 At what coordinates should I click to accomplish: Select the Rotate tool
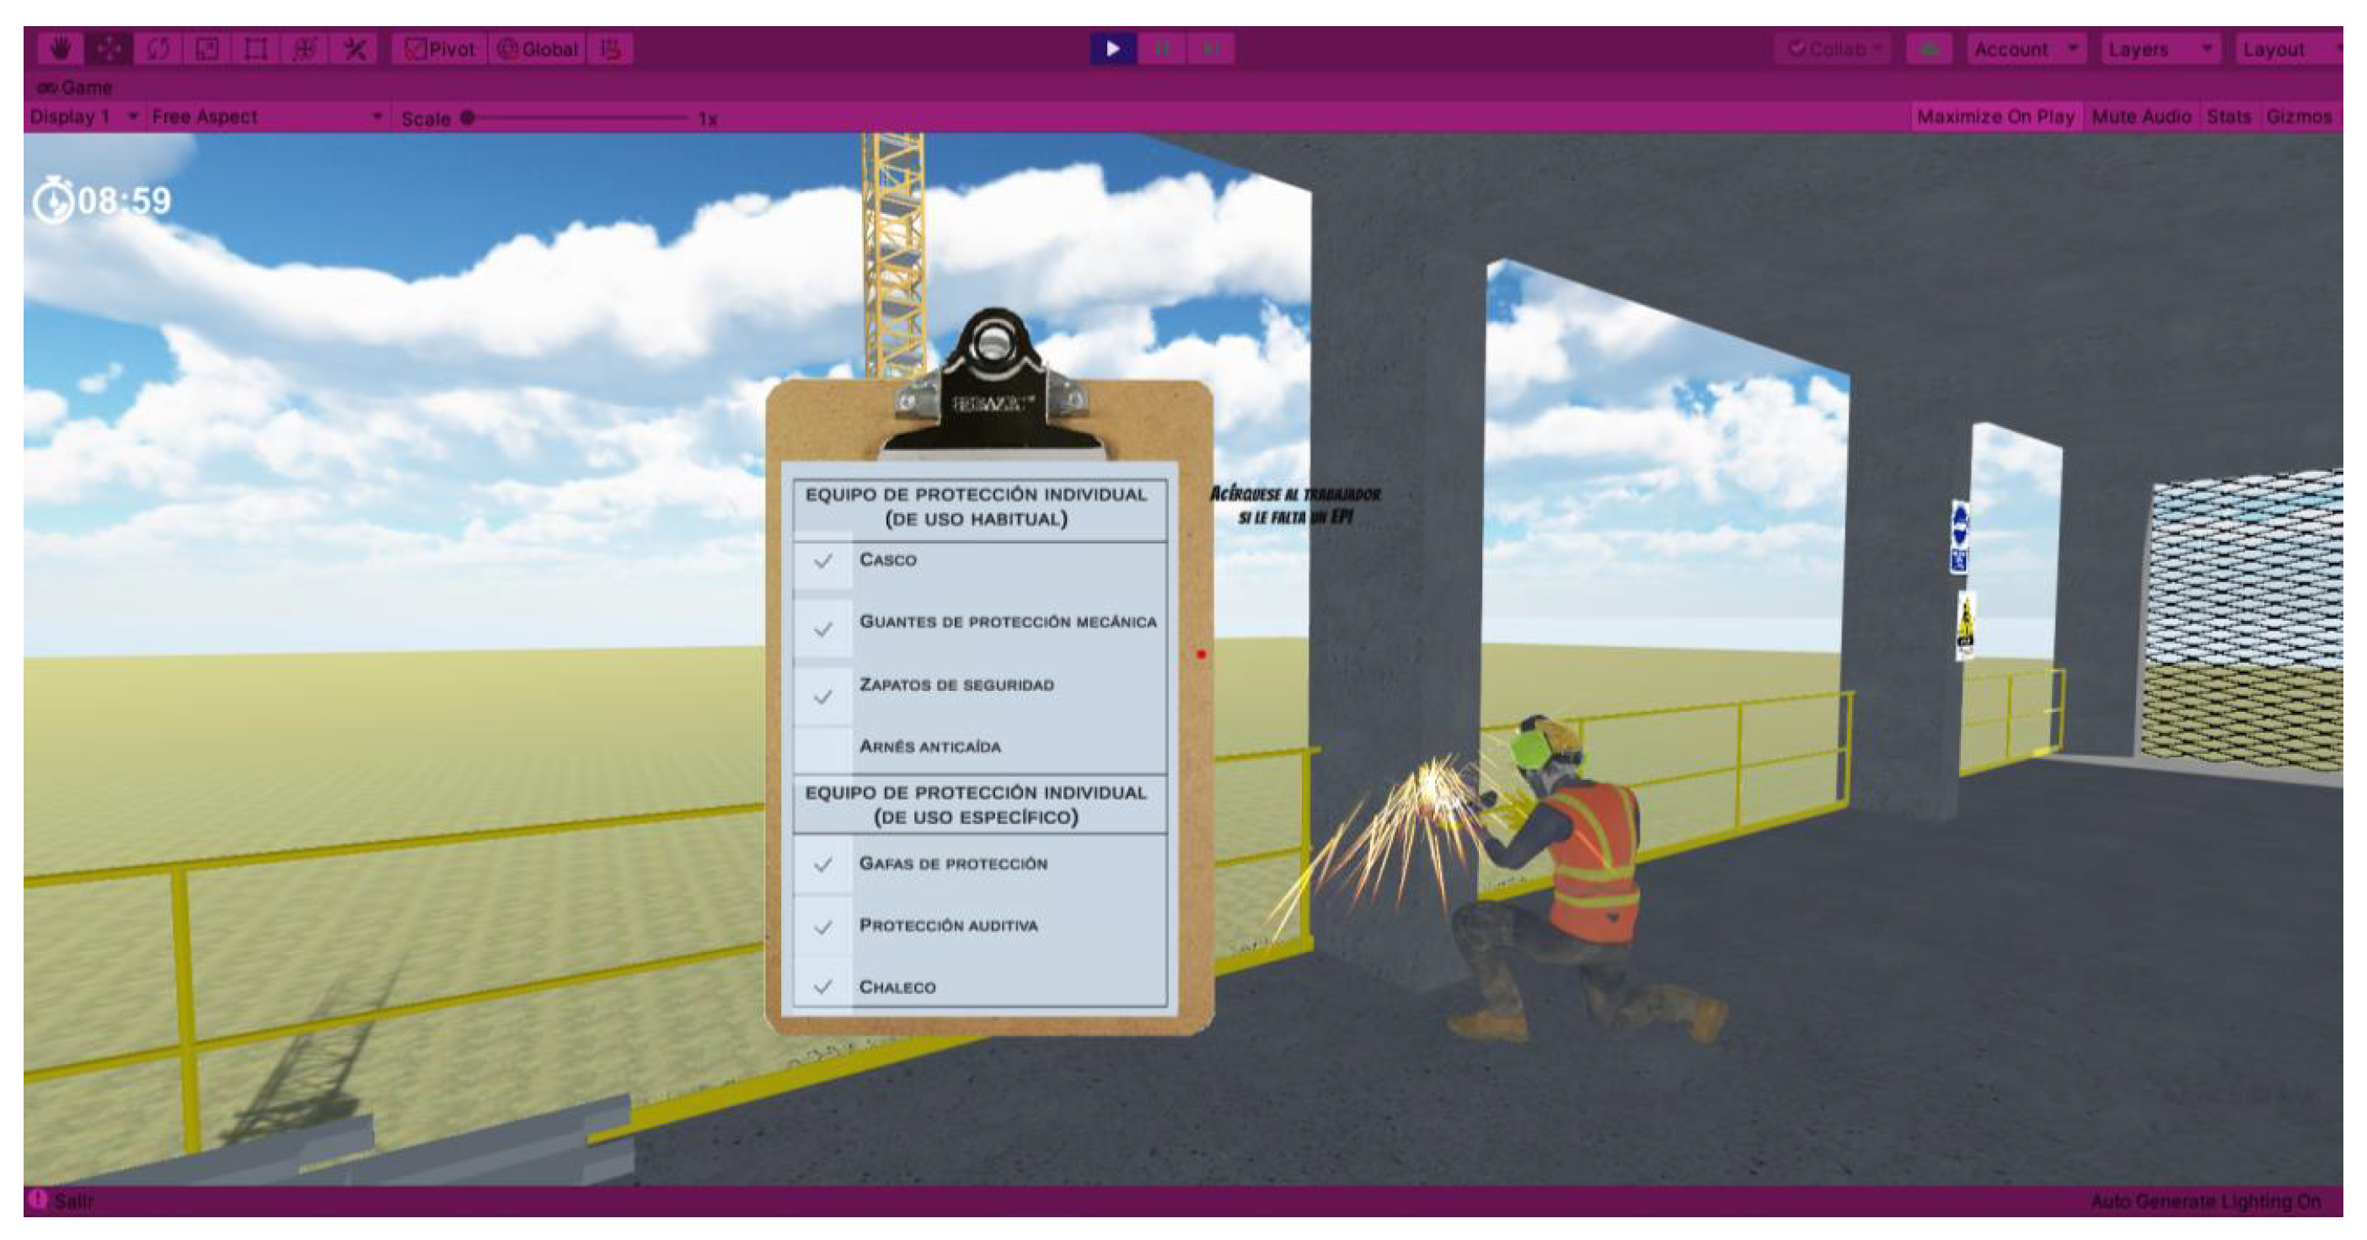click(x=158, y=49)
